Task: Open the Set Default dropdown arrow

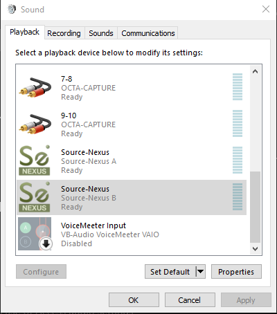Action: [201, 272]
